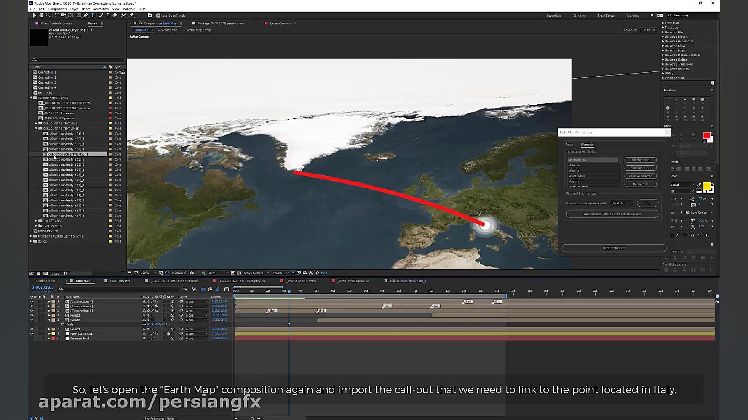Open the Pin style 4 dropdown

622,203
